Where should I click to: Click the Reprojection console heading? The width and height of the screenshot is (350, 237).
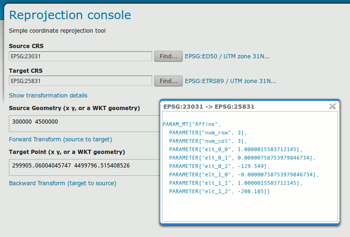[70, 15]
